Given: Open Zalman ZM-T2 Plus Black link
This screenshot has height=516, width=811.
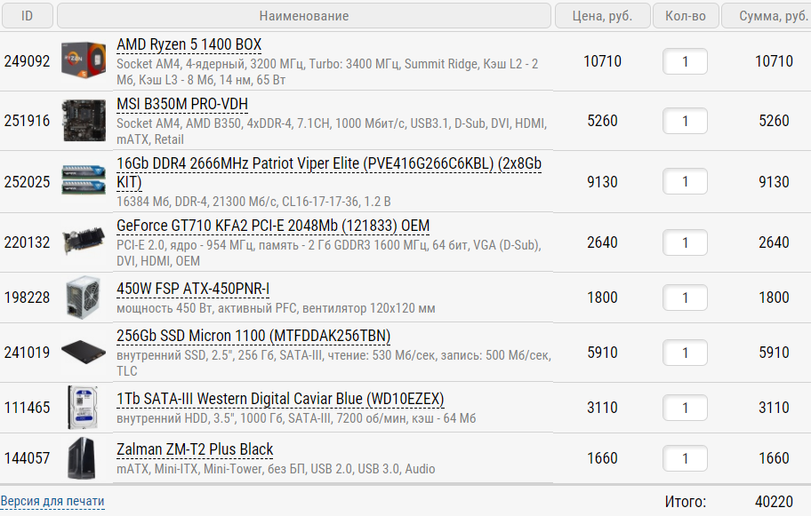Looking at the screenshot, I should (195, 450).
